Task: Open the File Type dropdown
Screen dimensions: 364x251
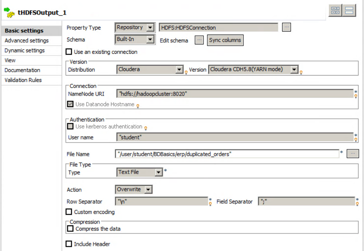Action: tap(158, 172)
